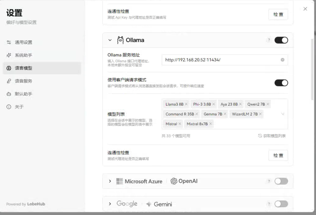Disable the Ollama provider switch
Viewport: 316px width, 215px height.
281,40
